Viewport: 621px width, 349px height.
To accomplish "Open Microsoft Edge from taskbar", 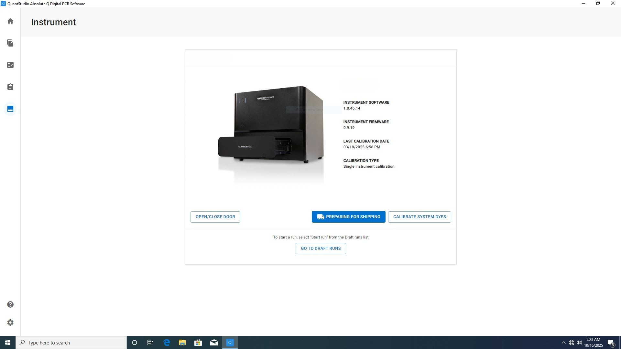I will 167,343.
